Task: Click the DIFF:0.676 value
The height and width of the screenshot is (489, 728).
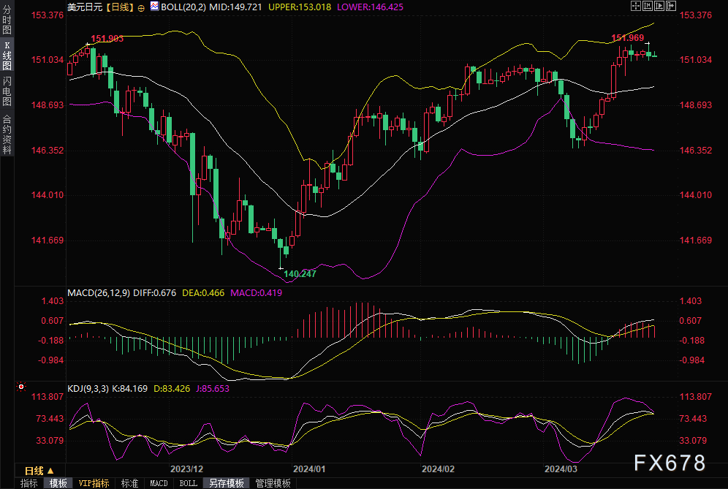Action: point(155,293)
